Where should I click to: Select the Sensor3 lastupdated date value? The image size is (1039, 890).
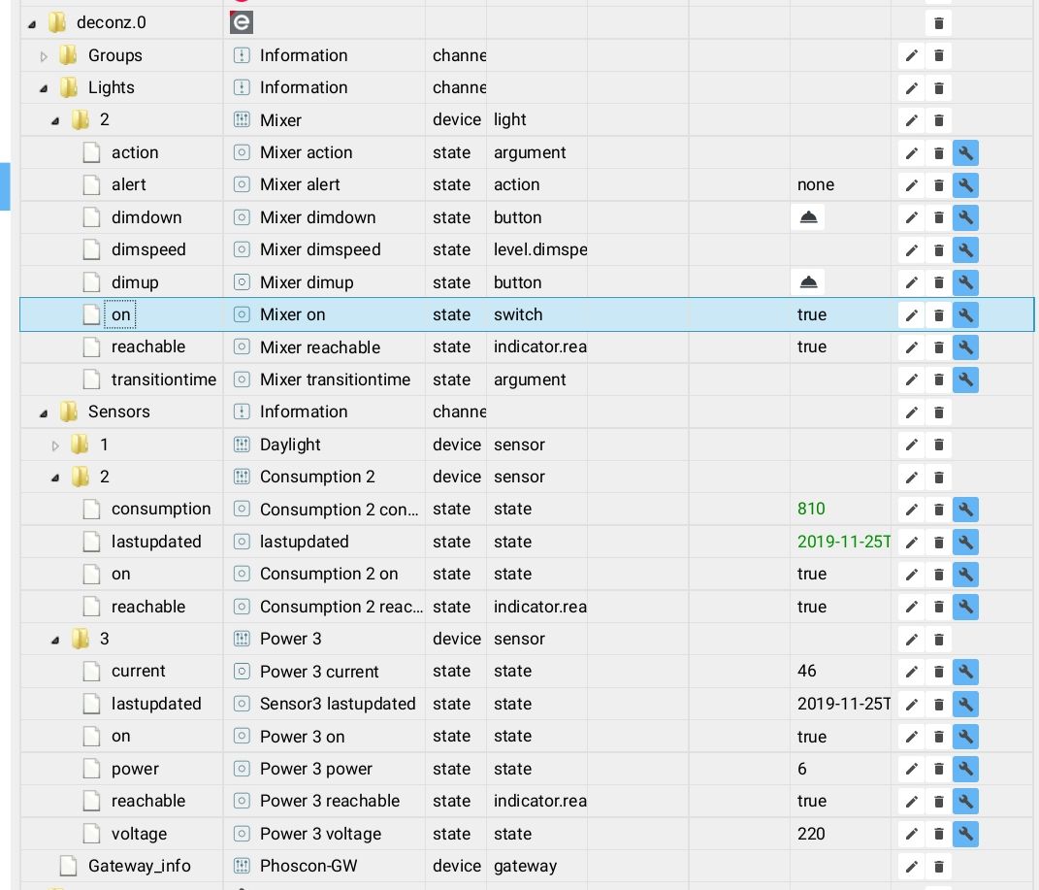[844, 704]
